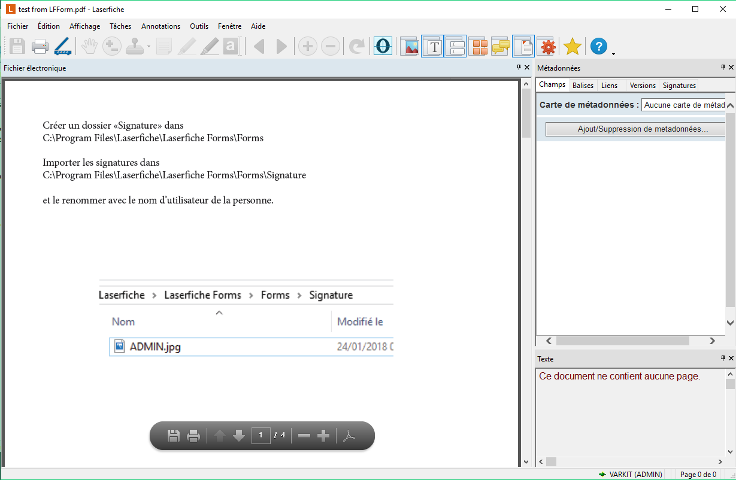Go to the next page with the right arrow

pyautogui.click(x=281, y=46)
